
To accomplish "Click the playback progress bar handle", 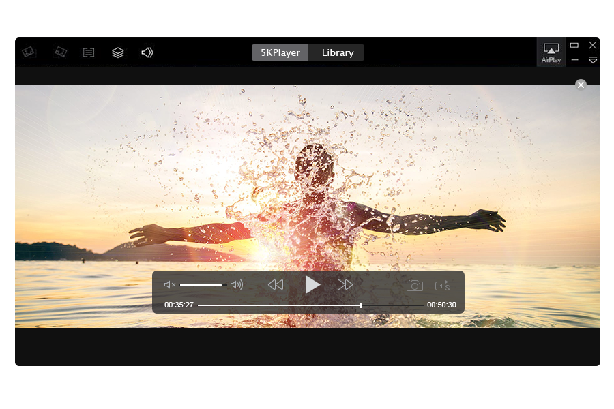I will (x=361, y=305).
